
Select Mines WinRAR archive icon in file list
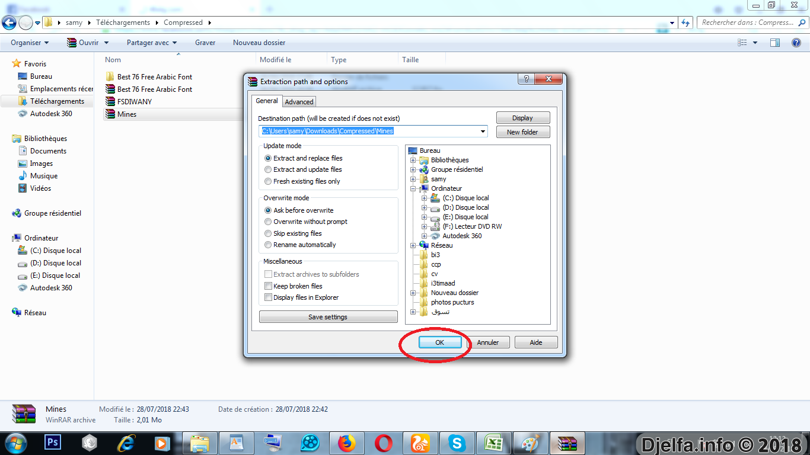point(109,114)
